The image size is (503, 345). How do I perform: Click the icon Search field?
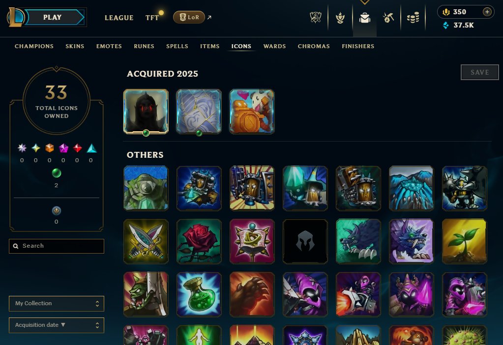point(57,246)
